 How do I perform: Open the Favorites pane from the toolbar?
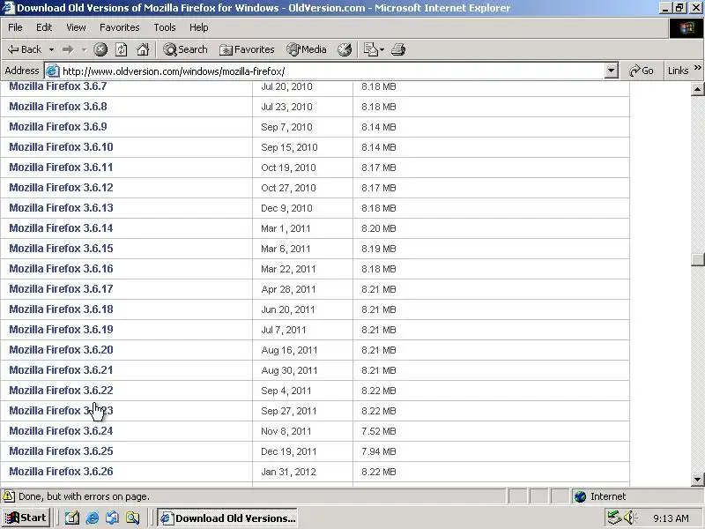[247, 49]
